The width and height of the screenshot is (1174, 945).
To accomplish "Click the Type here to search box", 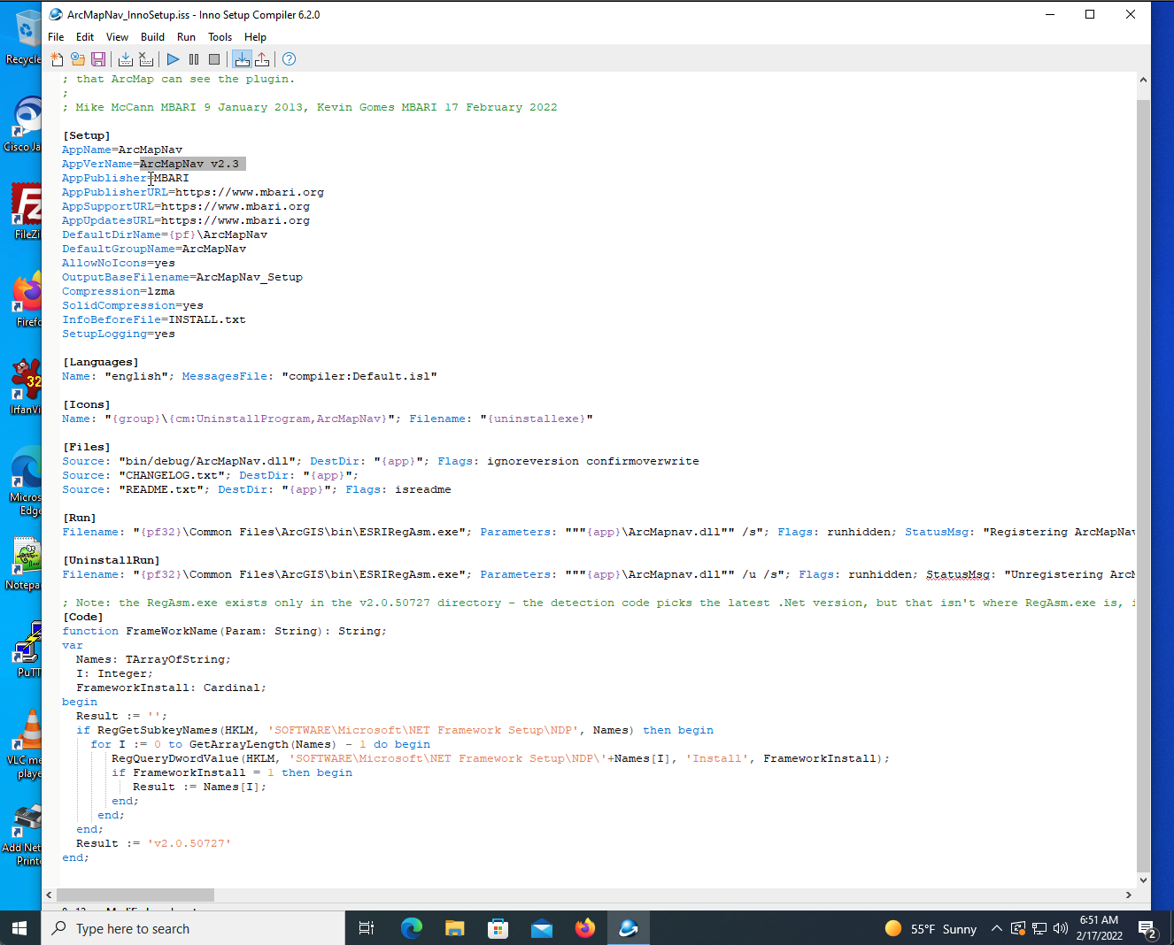I will 193,928.
